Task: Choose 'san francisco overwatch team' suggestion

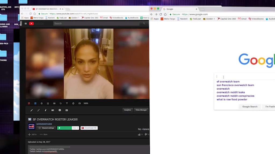Action: click(x=235, y=85)
